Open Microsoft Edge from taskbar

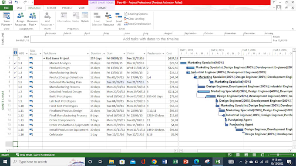pos(196,162)
